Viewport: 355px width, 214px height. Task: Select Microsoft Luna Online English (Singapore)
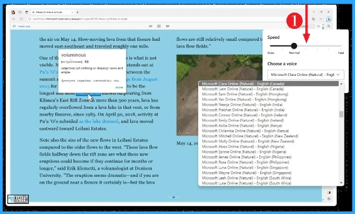[269, 167]
